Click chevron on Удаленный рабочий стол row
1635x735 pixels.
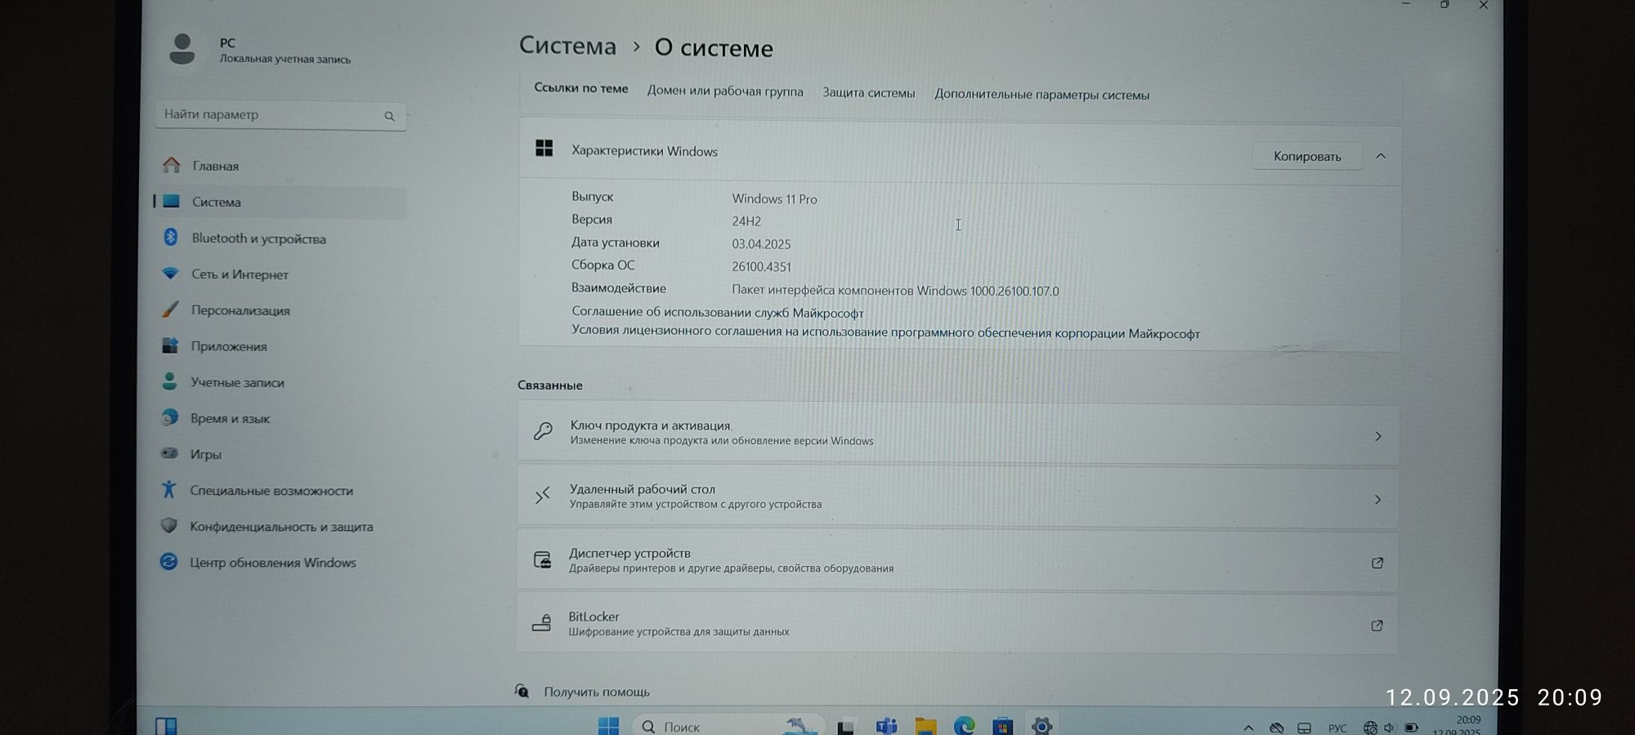pyautogui.click(x=1378, y=499)
